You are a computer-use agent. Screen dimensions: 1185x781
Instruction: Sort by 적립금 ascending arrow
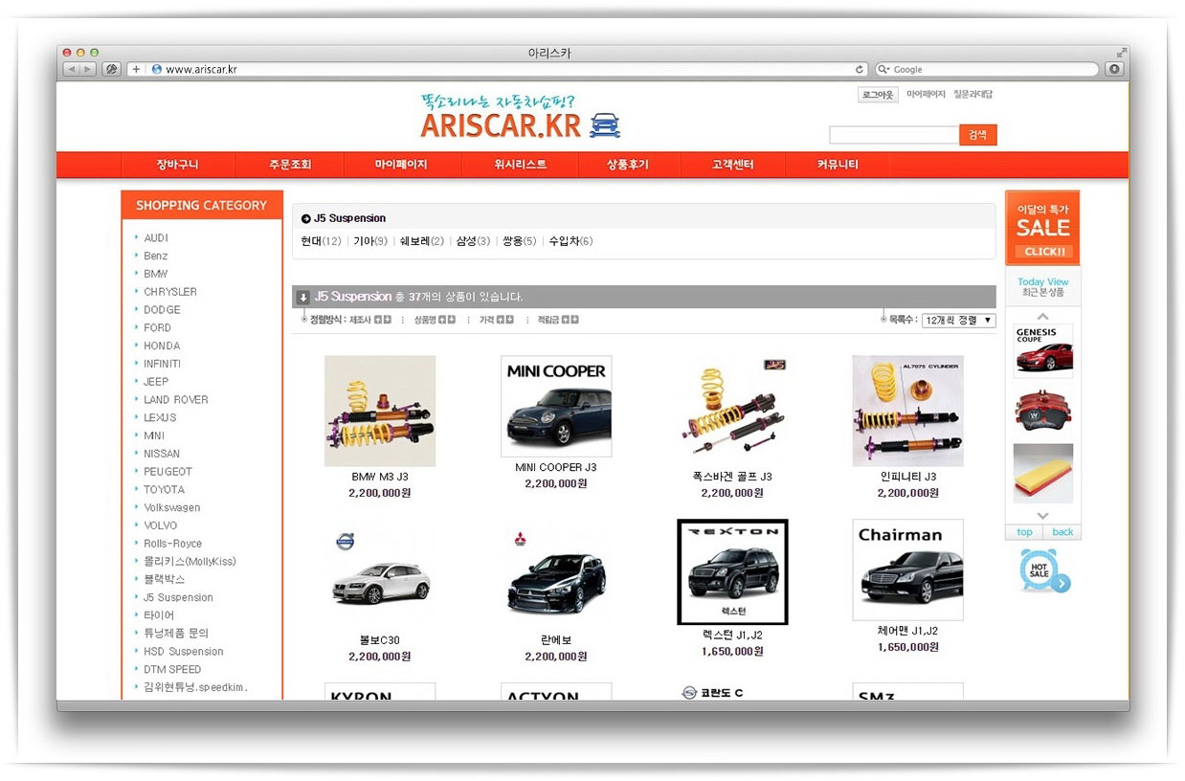[x=565, y=320]
